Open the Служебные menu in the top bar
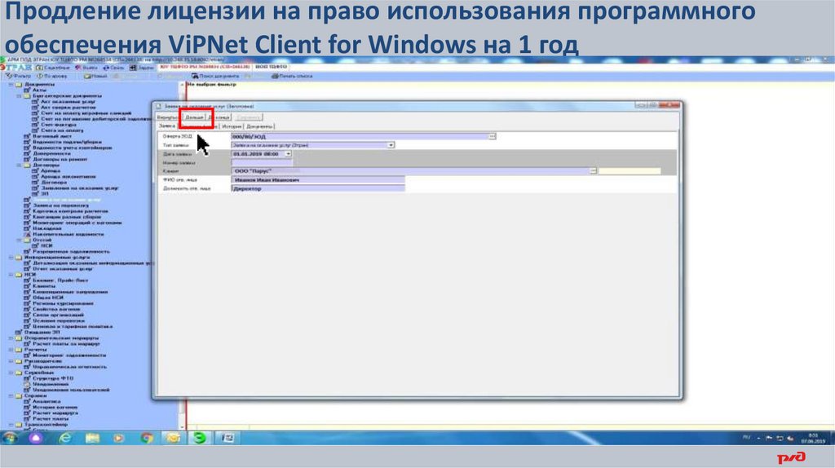Screen dimensions: 835x468 coord(53,68)
